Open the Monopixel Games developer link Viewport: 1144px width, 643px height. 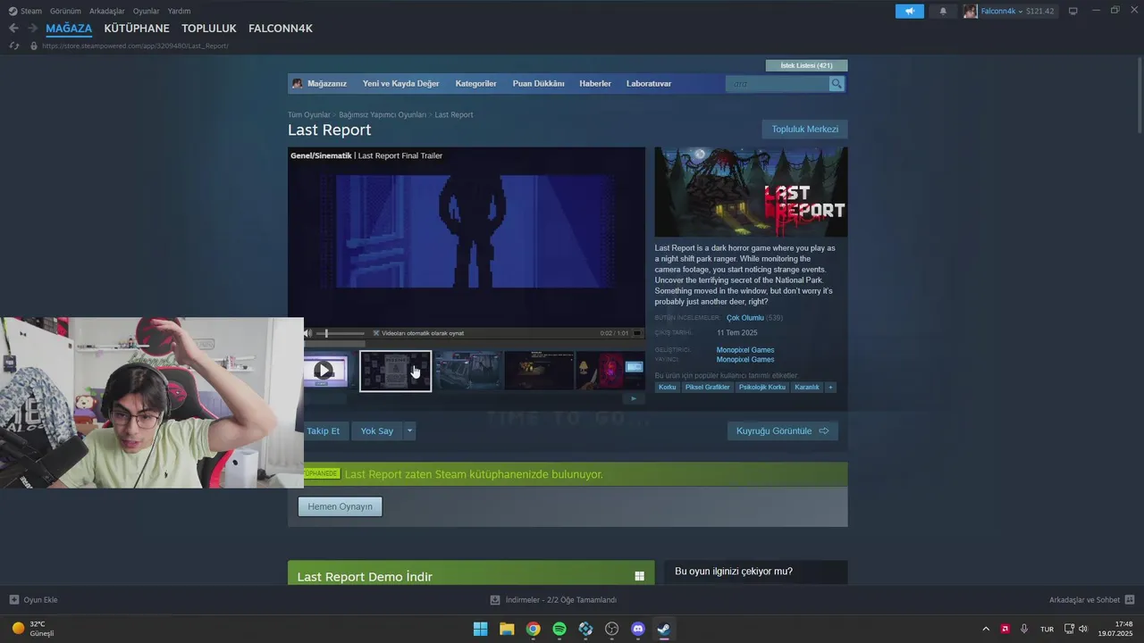click(x=745, y=350)
